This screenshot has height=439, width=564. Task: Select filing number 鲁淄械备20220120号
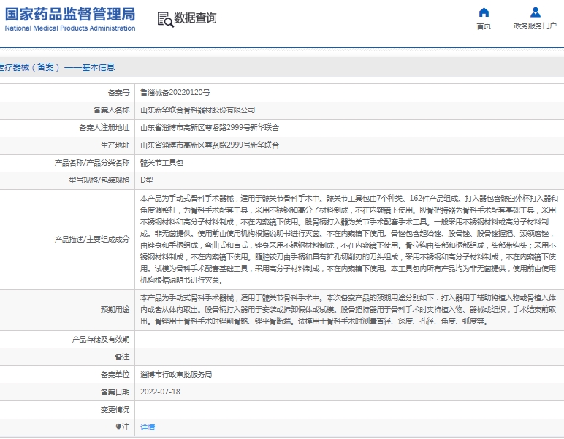click(x=175, y=93)
